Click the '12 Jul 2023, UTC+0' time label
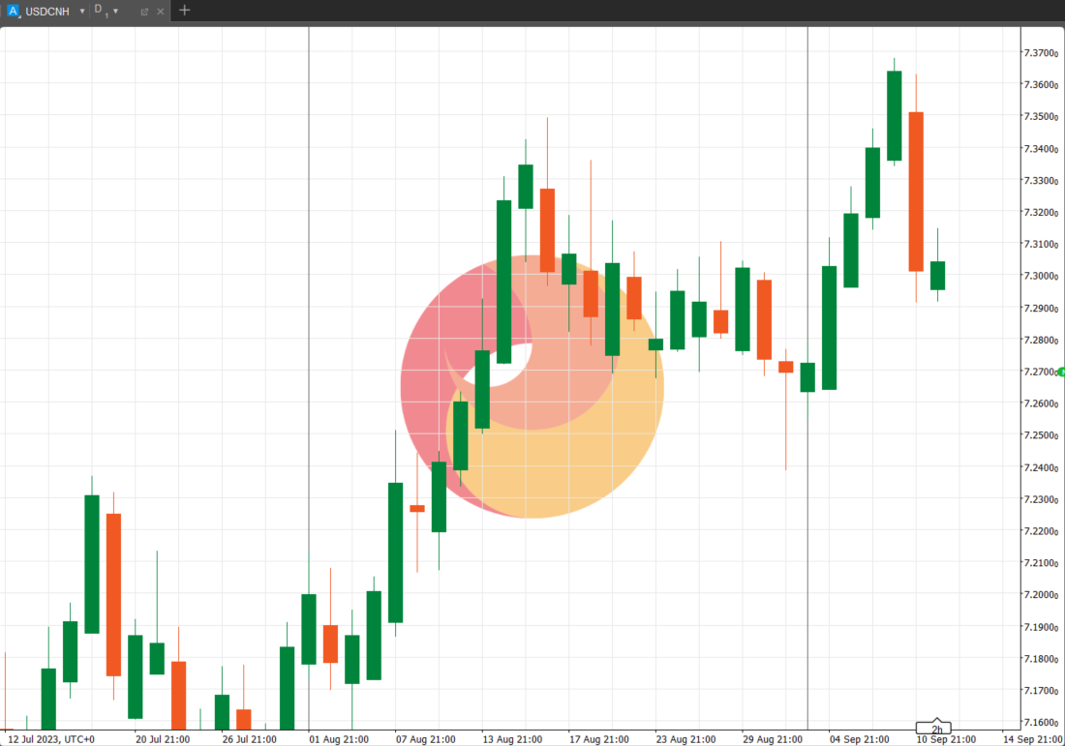The height and width of the screenshot is (746, 1065). click(51, 739)
